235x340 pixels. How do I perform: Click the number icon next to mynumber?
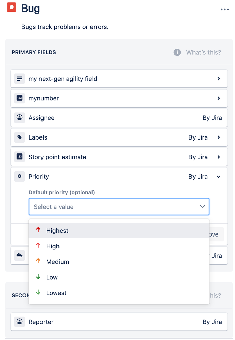(x=20, y=98)
